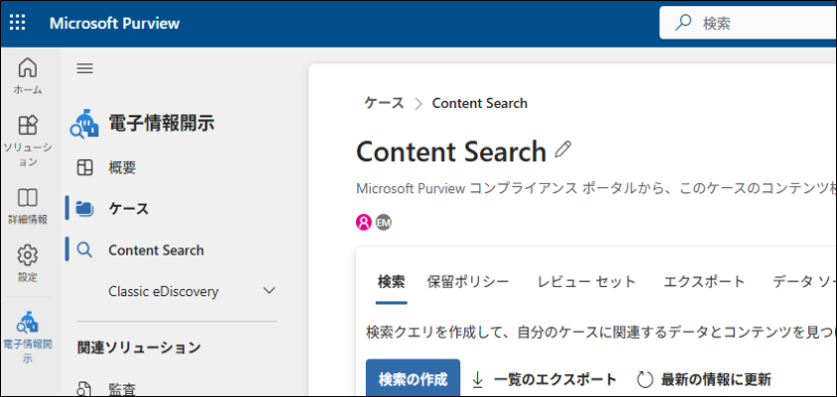Click the EM member avatar
Image resolution: width=837 pixels, height=397 pixels.
[x=383, y=222]
